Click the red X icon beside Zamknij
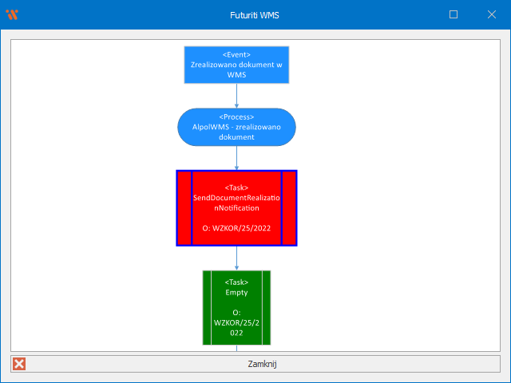Viewport: 511px width, 383px height. (20, 364)
